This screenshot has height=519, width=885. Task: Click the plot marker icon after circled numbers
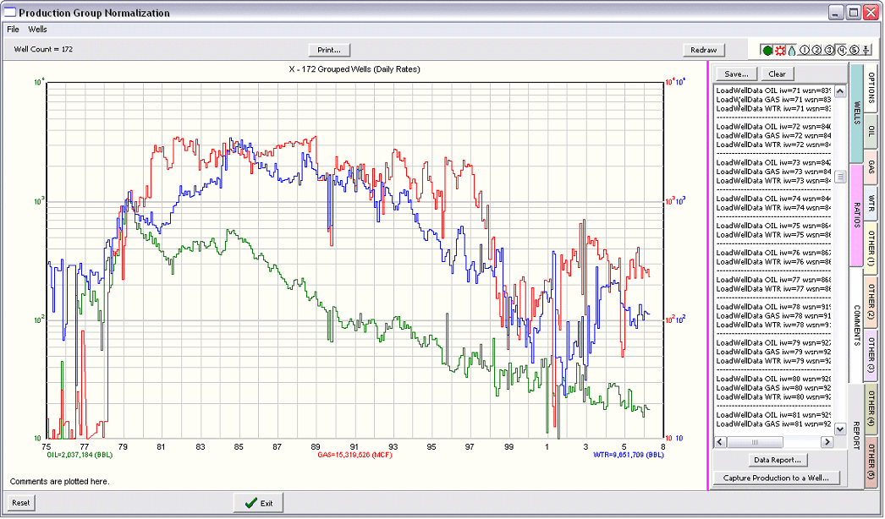pos(866,50)
